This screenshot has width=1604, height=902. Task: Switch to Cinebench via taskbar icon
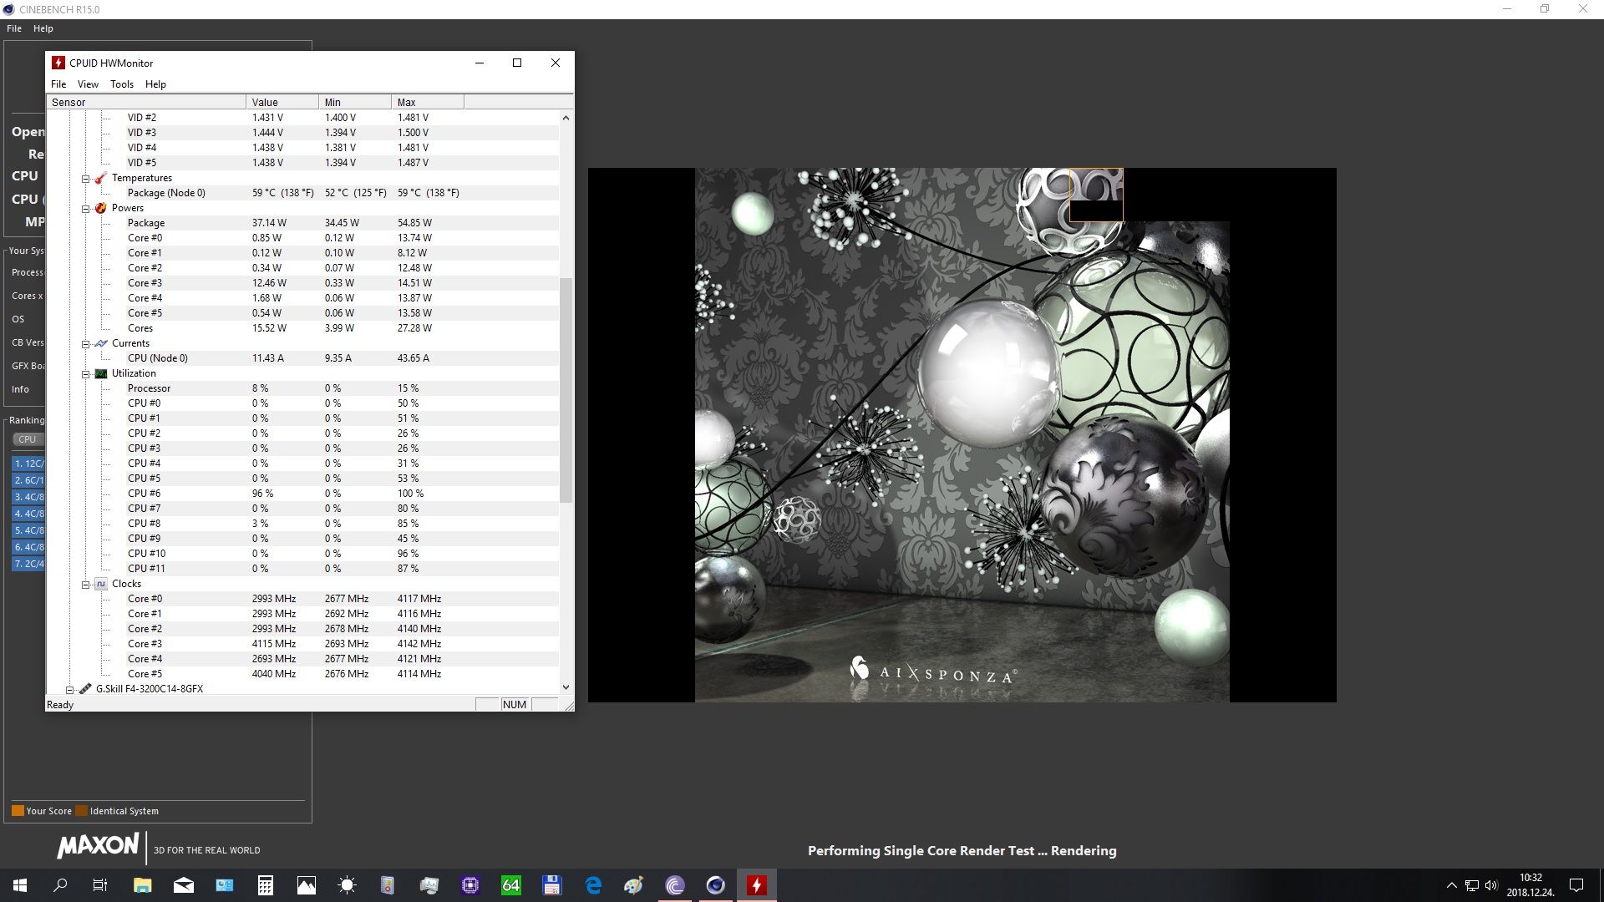[716, 885]
